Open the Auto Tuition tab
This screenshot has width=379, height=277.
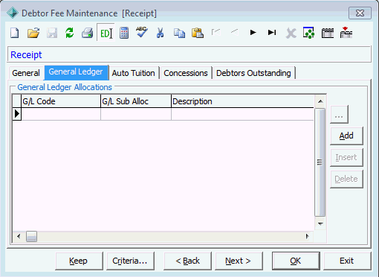(x=133, y=73)
